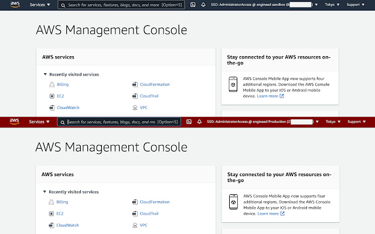Screen dimensions: 375x234
Task: Open the Tokyo region selector in the production header
Action: click(333, 122)
